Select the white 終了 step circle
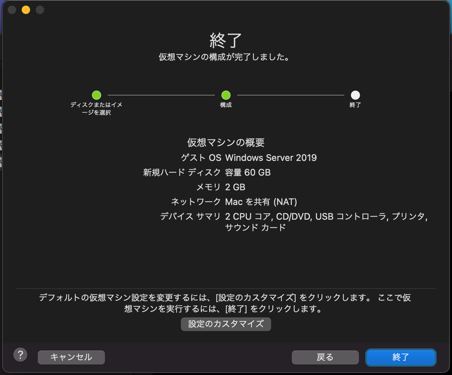 click(x=355, y=95)
